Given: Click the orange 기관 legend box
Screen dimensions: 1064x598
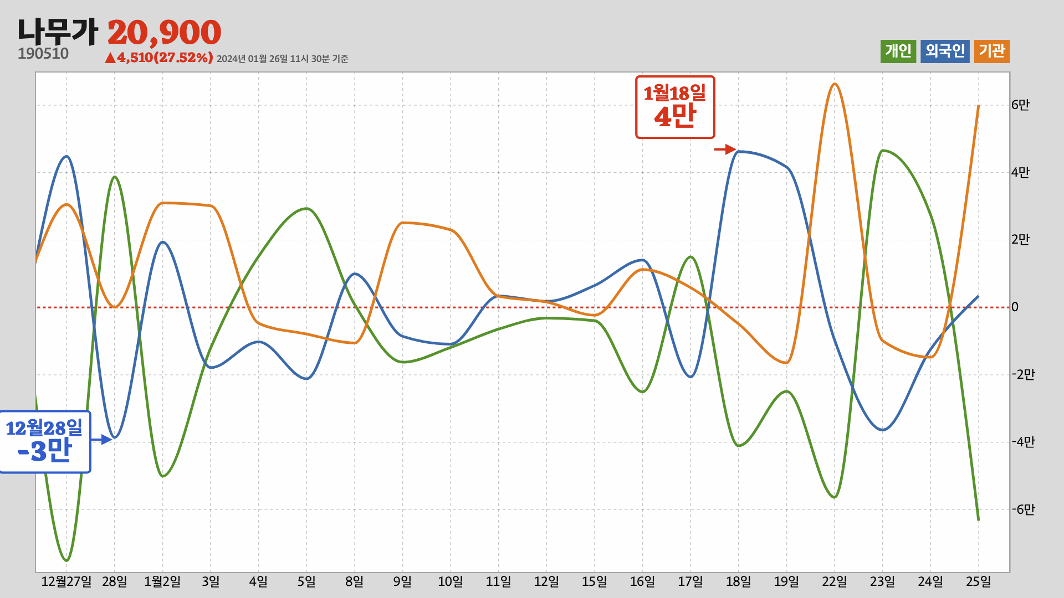Looking at the screenshot, I should pyautogui.click(x=992, y=51).
